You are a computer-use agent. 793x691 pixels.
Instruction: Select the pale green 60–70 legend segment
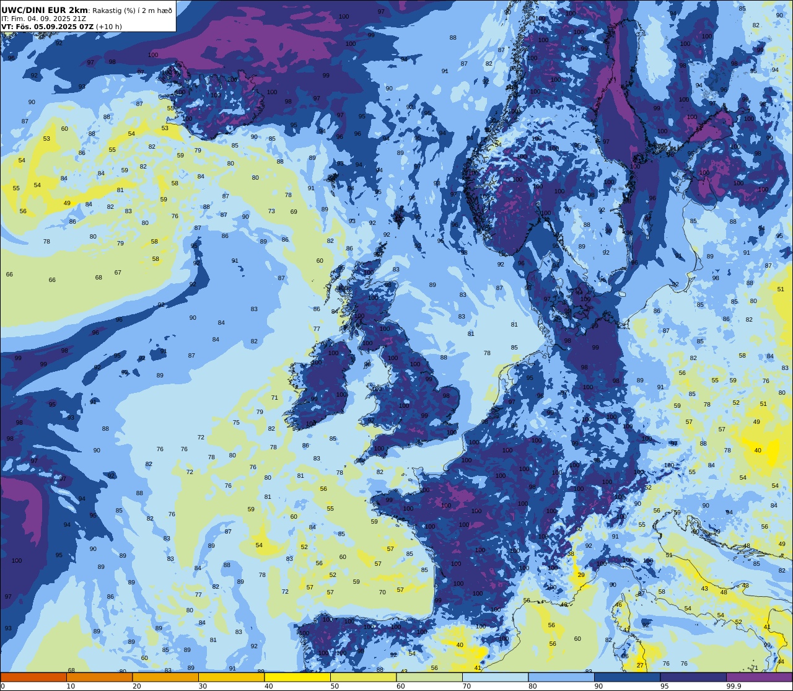click(429, 677)
